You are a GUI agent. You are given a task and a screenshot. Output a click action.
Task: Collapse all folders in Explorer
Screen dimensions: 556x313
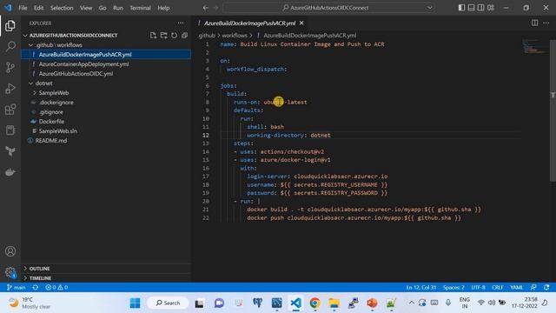(184, 35)
